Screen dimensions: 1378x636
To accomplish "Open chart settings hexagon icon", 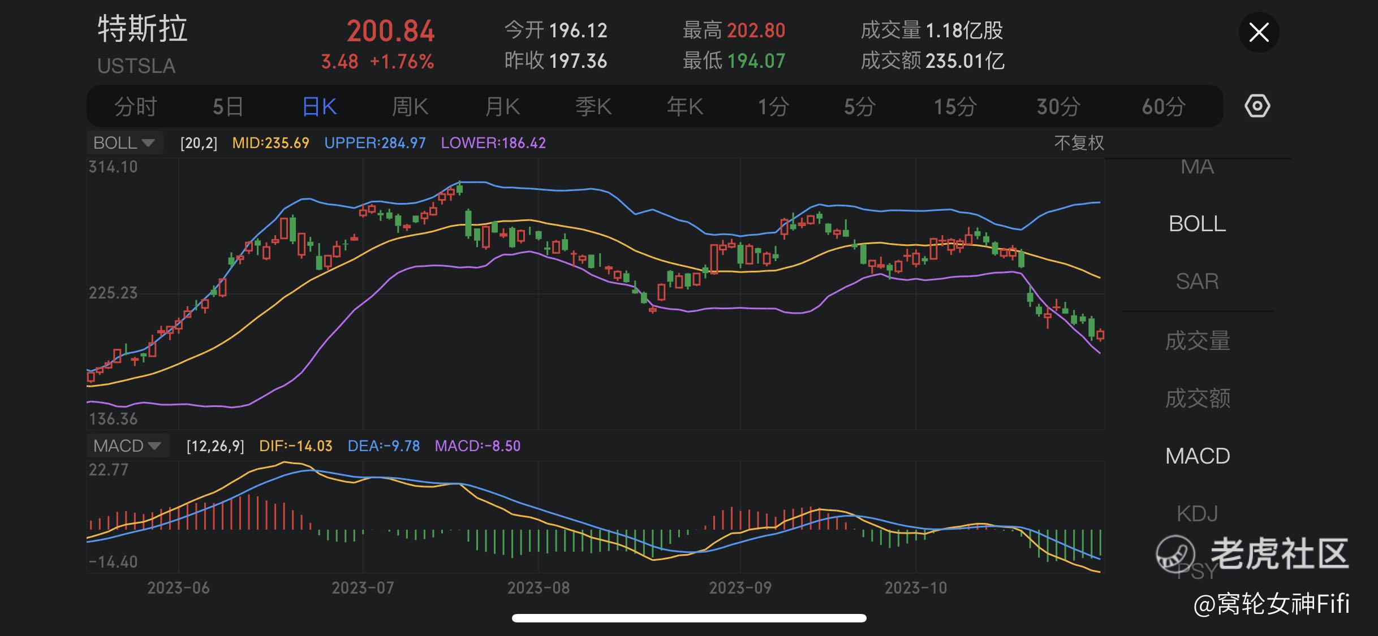I will (x=1257, y=106).
